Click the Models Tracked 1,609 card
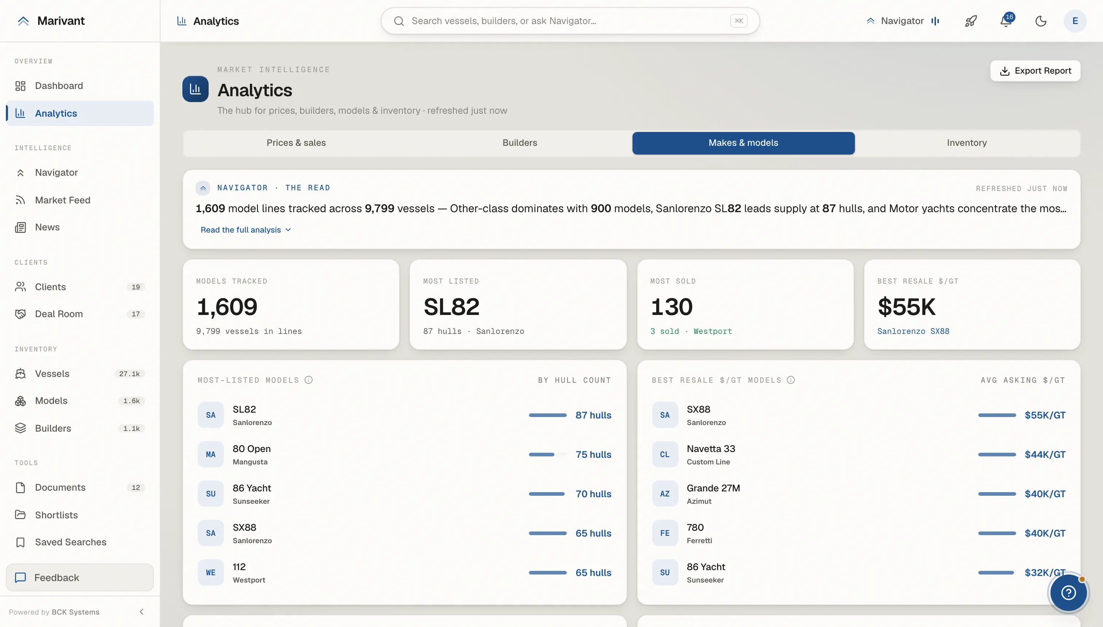1103x627 pixels. 291,304
